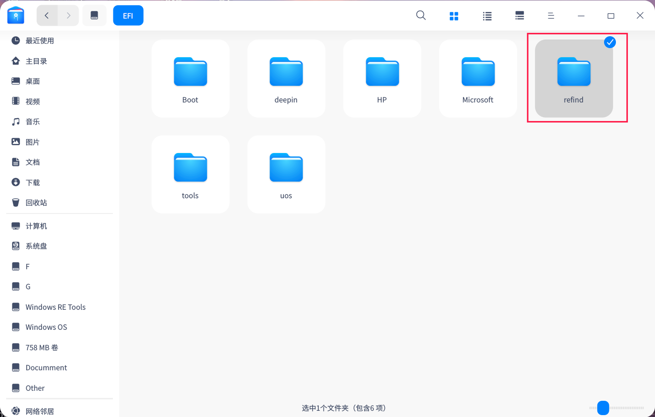Open the Windows OS drive
This screenshot has height=417, width=655.
(x=46, y=327)
